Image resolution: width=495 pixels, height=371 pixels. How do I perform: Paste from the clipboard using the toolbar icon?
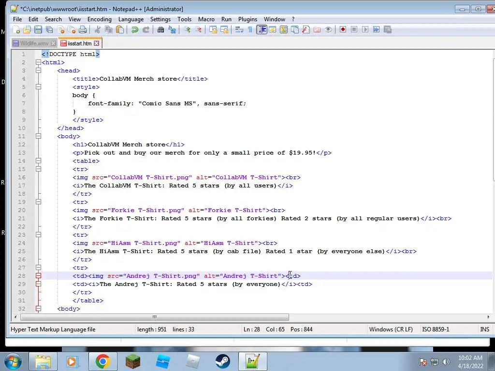pyautogui.click(x=120, y=29)
